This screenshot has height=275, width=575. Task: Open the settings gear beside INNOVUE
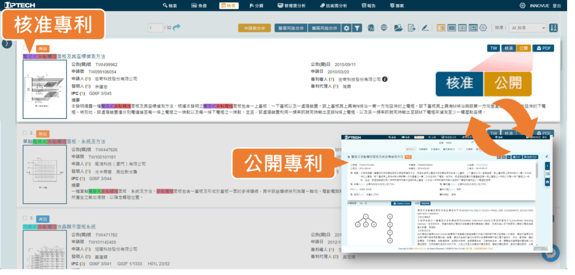[522, 6]
